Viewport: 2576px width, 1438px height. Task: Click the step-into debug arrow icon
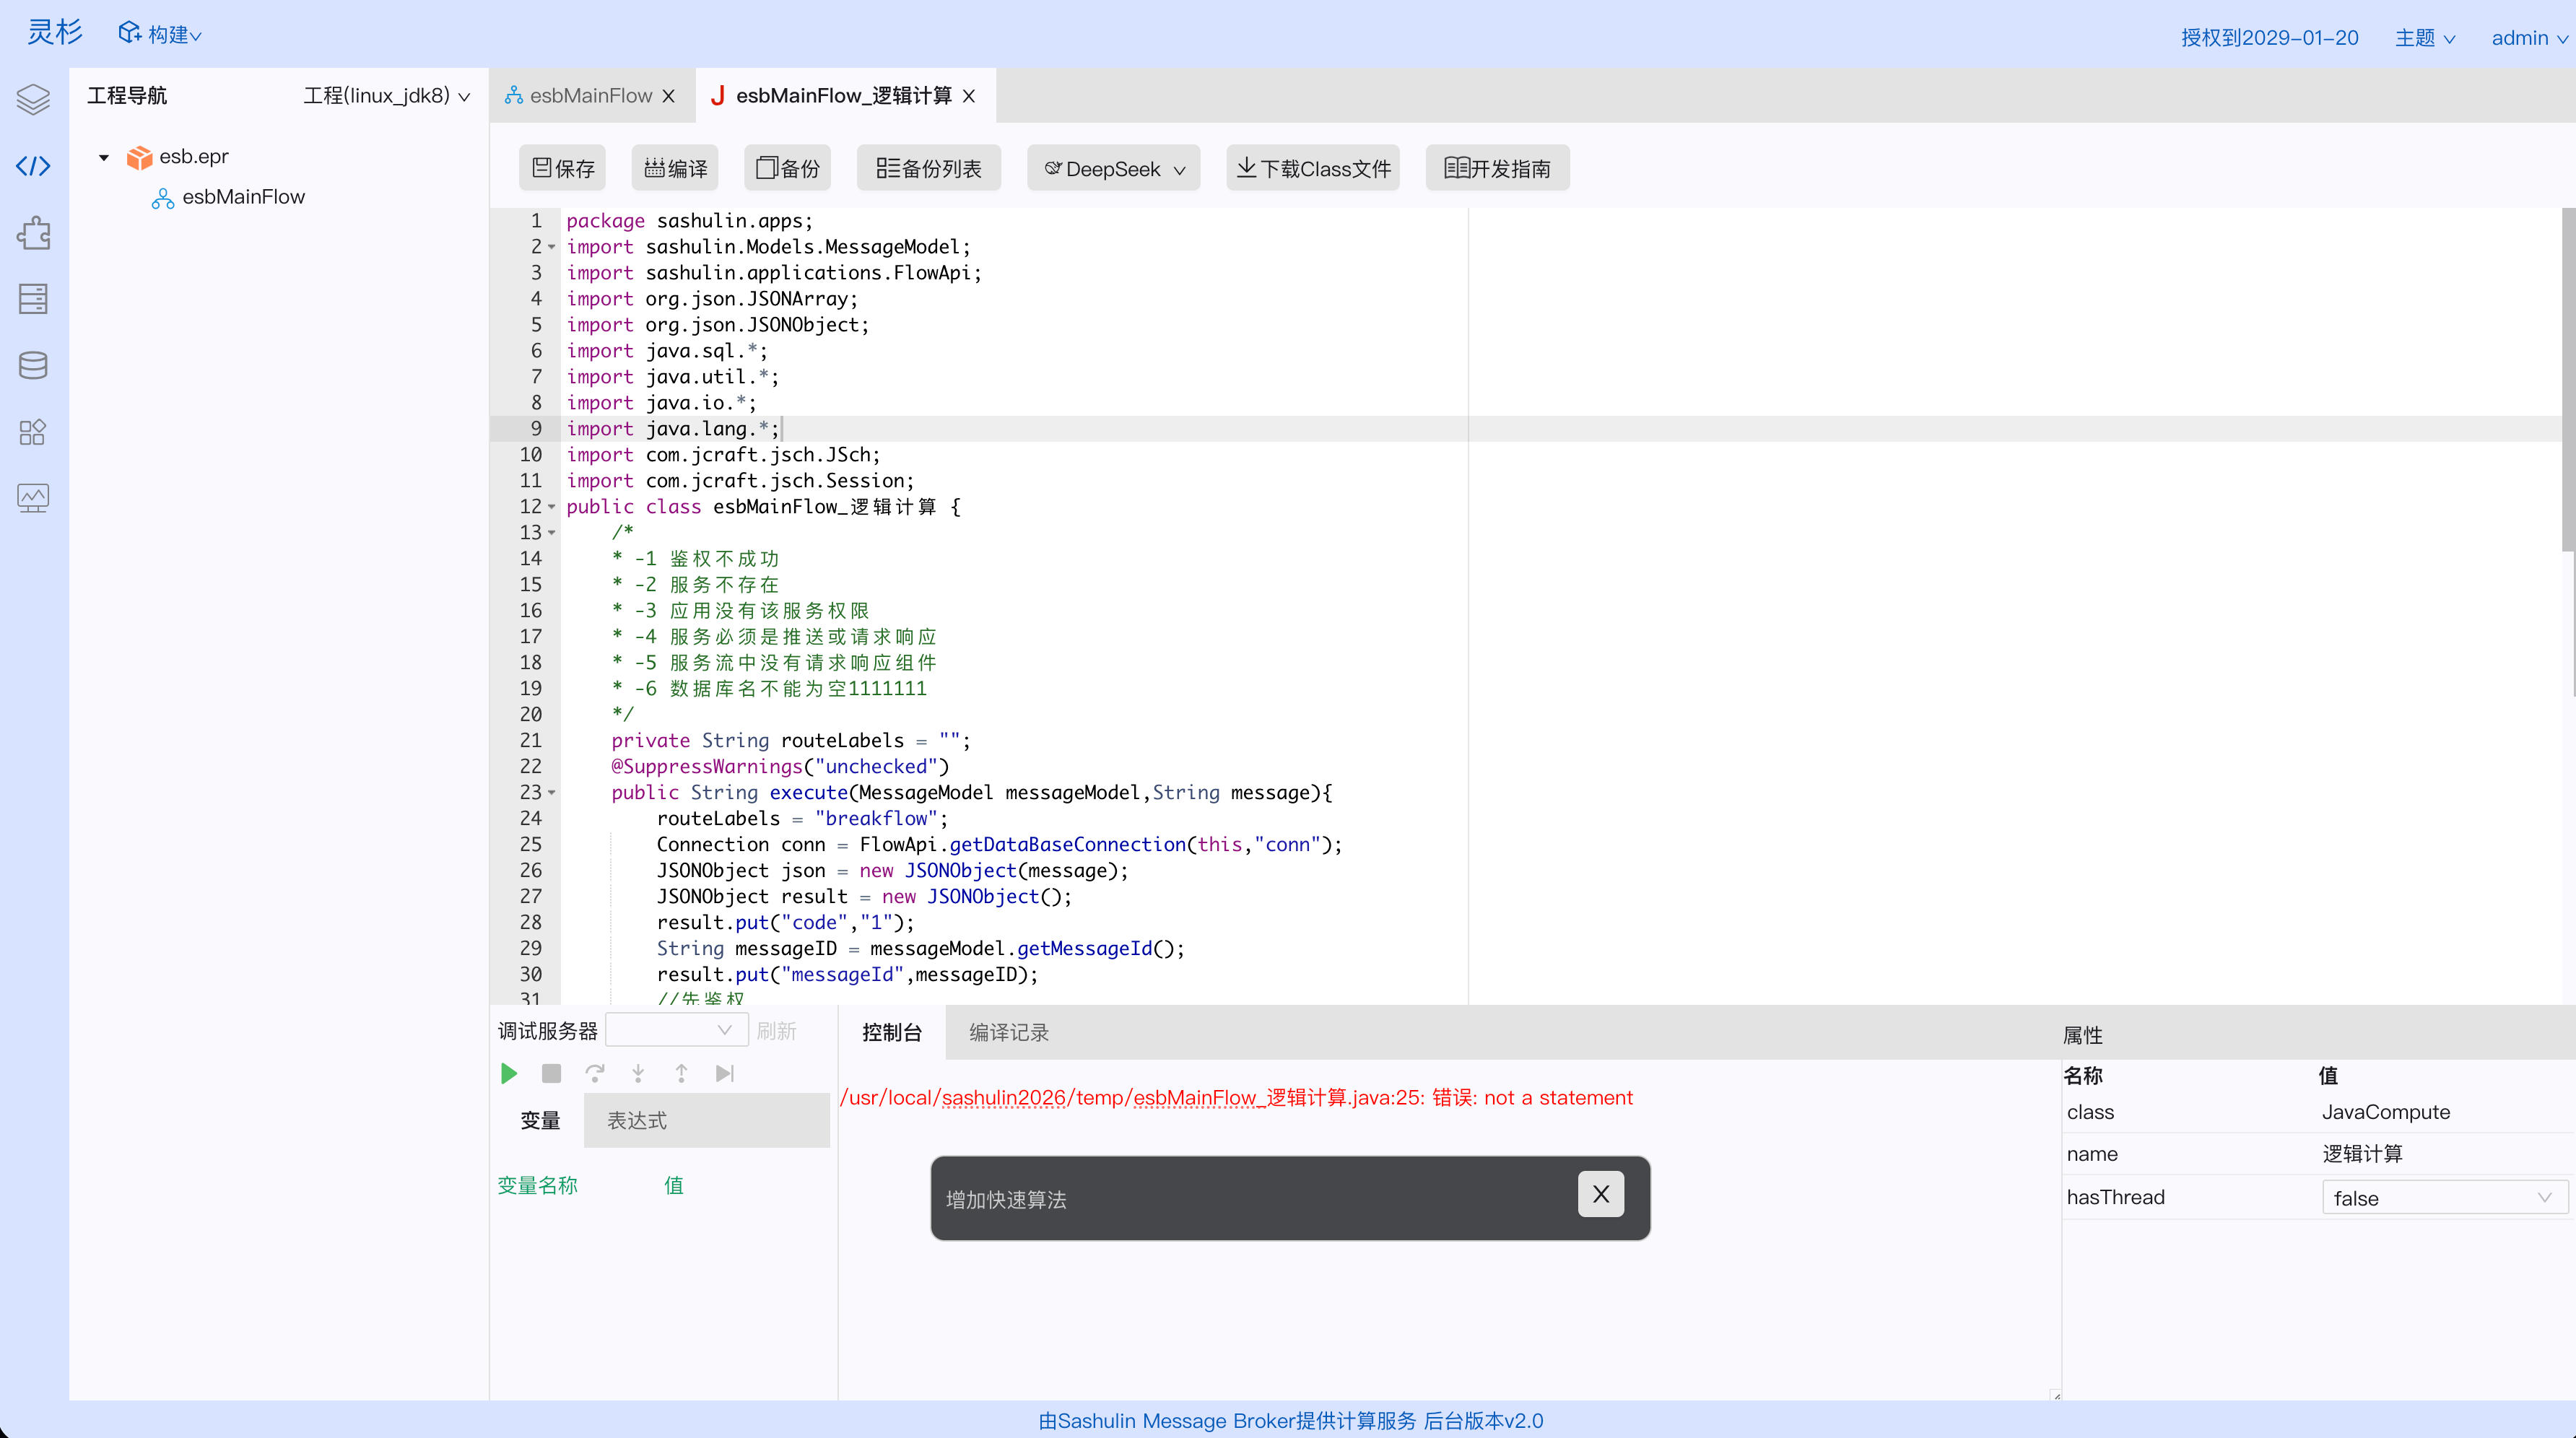tap(638, 1073)
